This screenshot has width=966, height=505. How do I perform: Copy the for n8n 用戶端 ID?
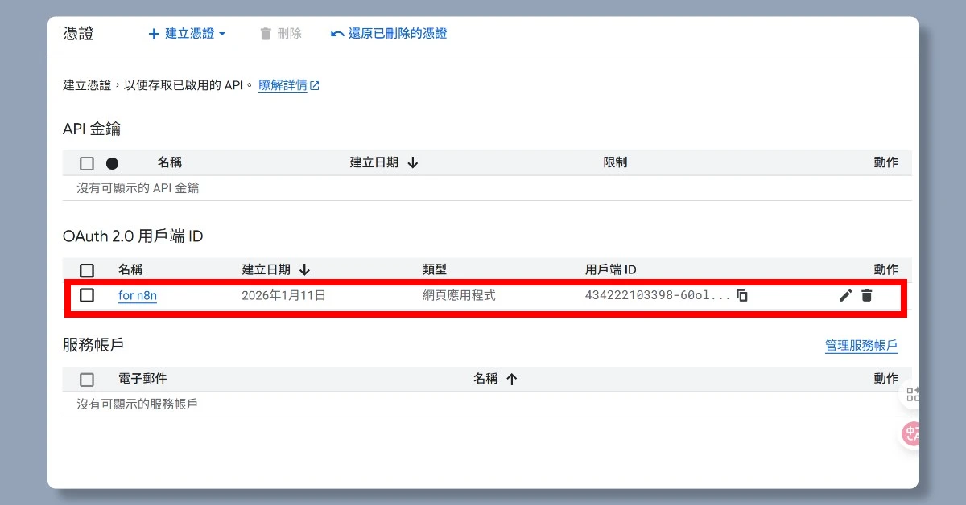tap(742, 295)
